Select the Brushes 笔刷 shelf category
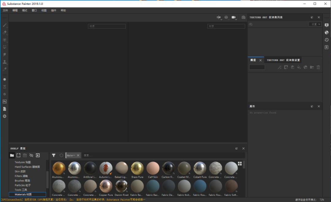Image resolution: width=331 pixels, height=202 pixels. 22,181
